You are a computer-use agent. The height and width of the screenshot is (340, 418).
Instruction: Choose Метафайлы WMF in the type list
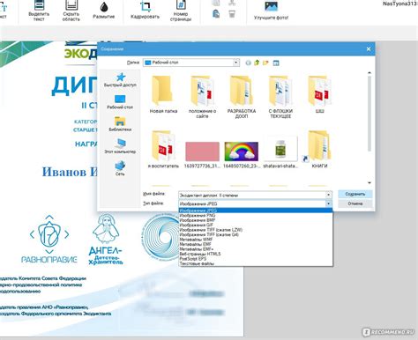[256, 240]
